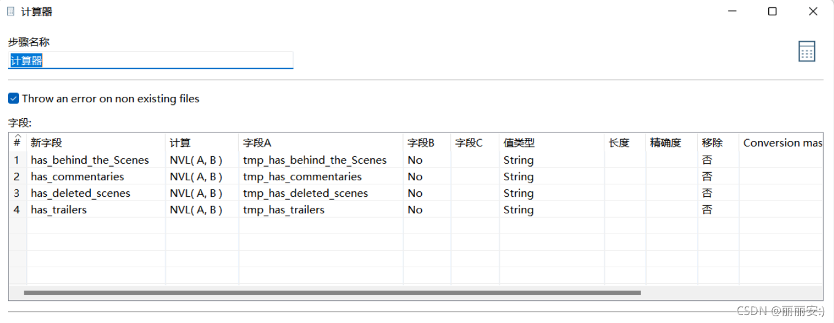Open calculation NVL for has_trailers row

pyautogui.click(x=202, y=210)
